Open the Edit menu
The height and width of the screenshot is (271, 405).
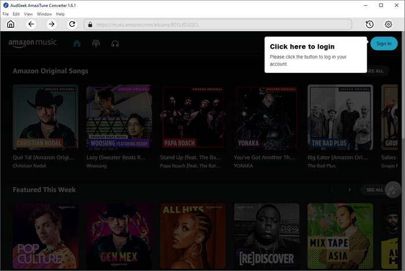tap(16, 14)
